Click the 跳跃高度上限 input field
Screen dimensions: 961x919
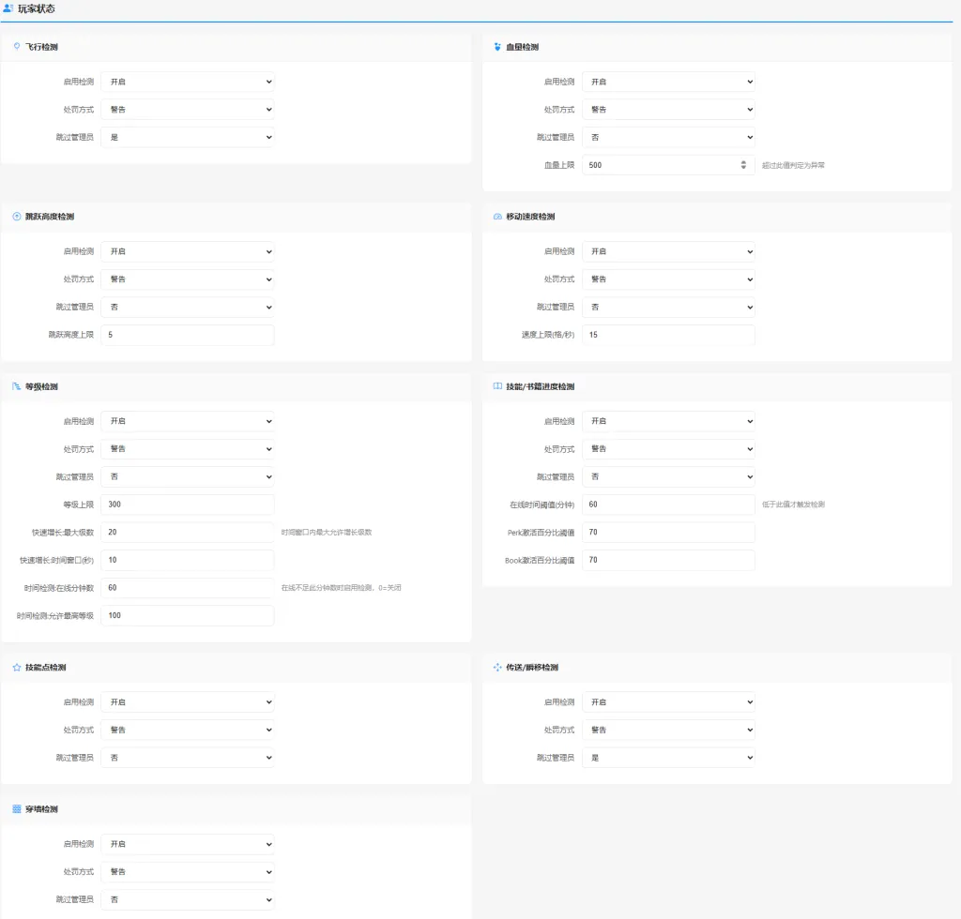[188, 335]
